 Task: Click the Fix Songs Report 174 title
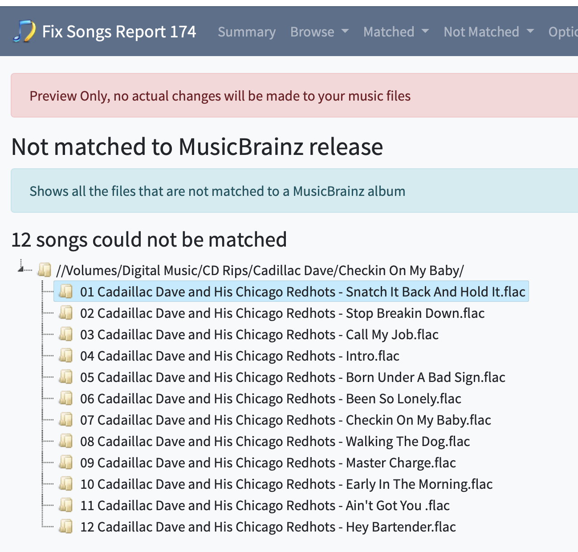(x=119, y=32)
